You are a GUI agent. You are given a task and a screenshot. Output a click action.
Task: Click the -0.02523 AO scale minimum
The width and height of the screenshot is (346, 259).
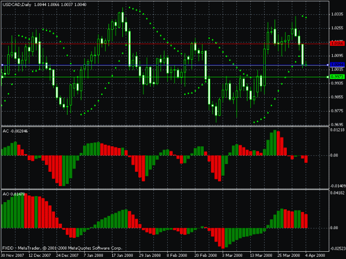(338, 249)
